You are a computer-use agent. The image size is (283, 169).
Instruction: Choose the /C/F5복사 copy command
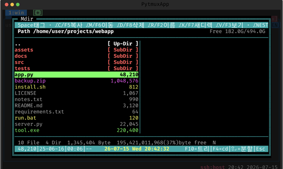68,25
